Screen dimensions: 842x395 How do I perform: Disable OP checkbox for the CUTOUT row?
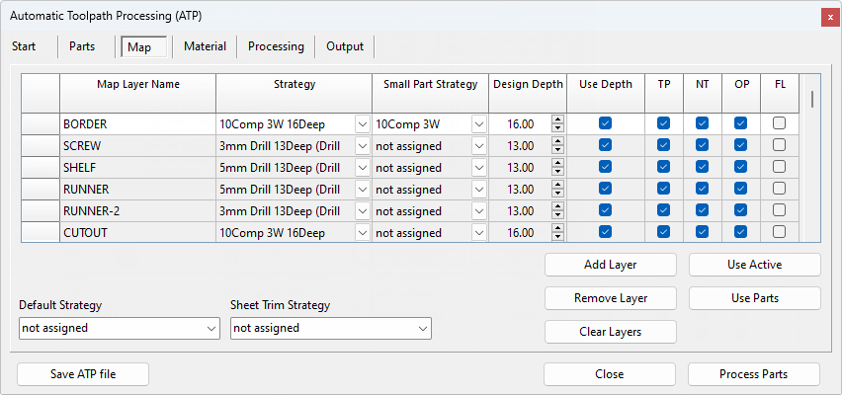(741, 233)
